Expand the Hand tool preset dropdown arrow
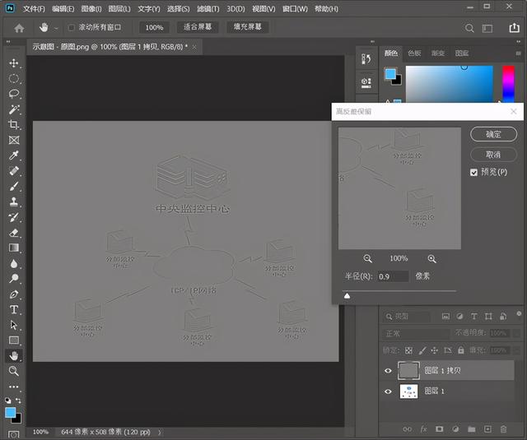 tap(56, 29)
